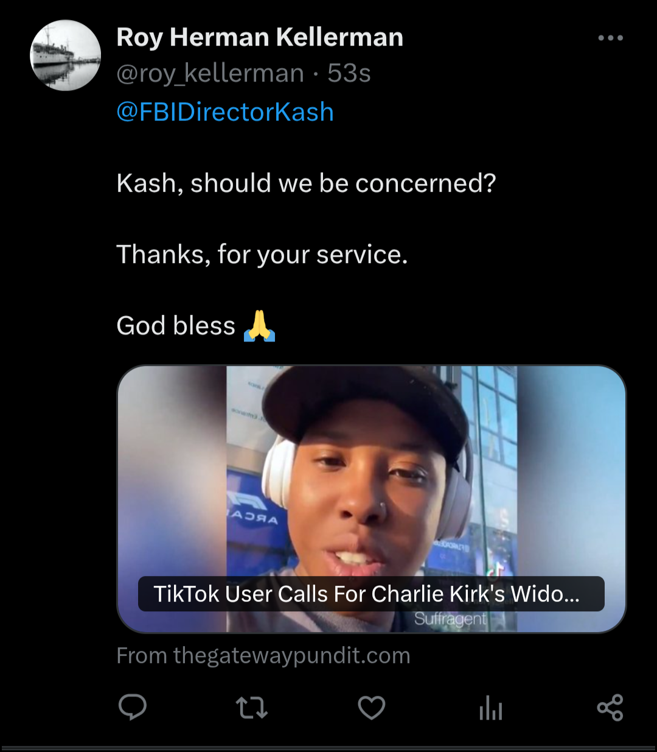Tap the share icon on the post
This screenshot has width=657, height=752.
pyautogui.click(x=610, y=708)
